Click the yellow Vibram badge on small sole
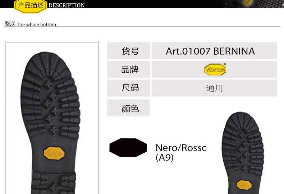 tap(244, 185)
